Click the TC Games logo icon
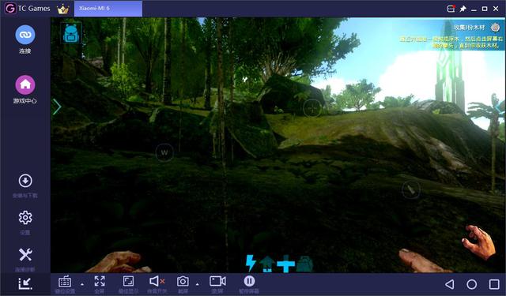The width and height of the screenshot is (506, 296). pyautogui.click(x=10, y=9)
